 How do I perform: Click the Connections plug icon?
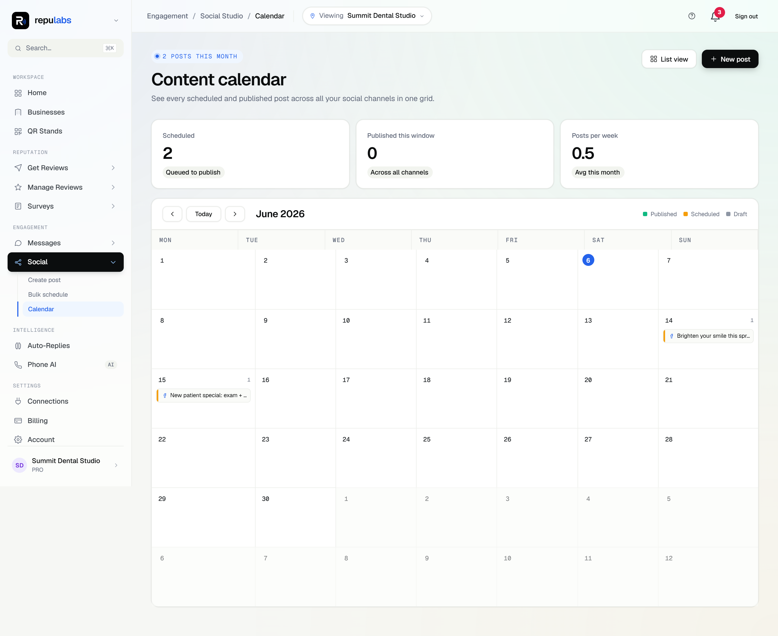[x=18, y=401]
